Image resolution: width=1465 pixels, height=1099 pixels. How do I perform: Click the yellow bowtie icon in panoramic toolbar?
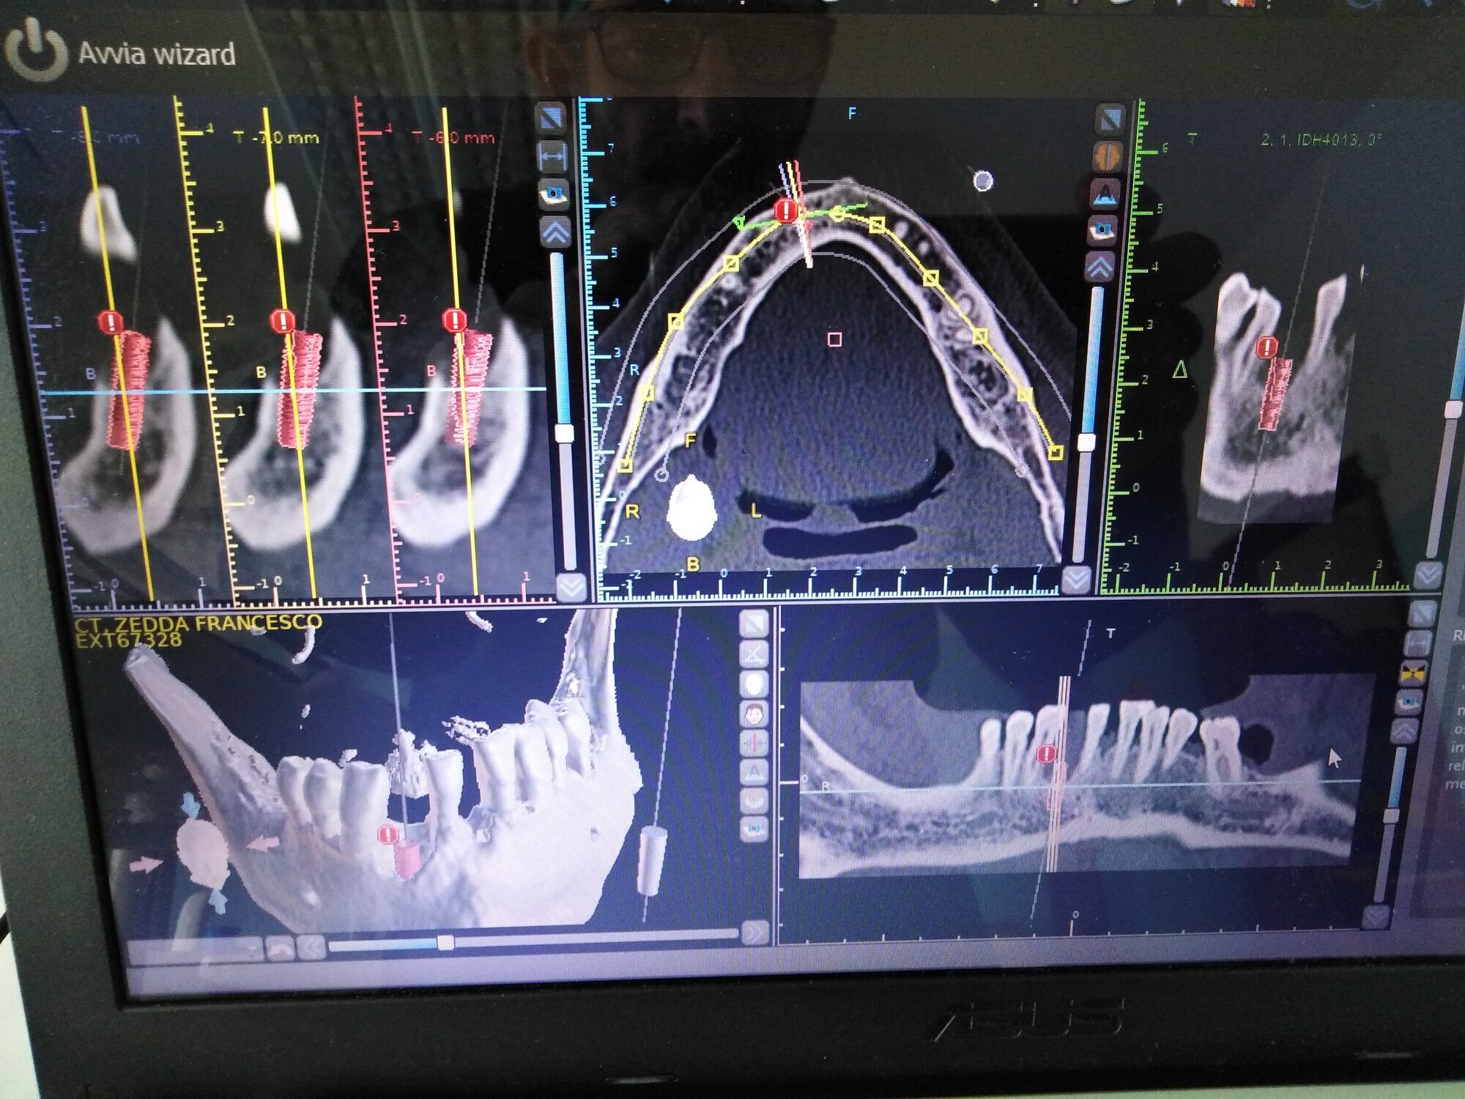click(1414, 673)
